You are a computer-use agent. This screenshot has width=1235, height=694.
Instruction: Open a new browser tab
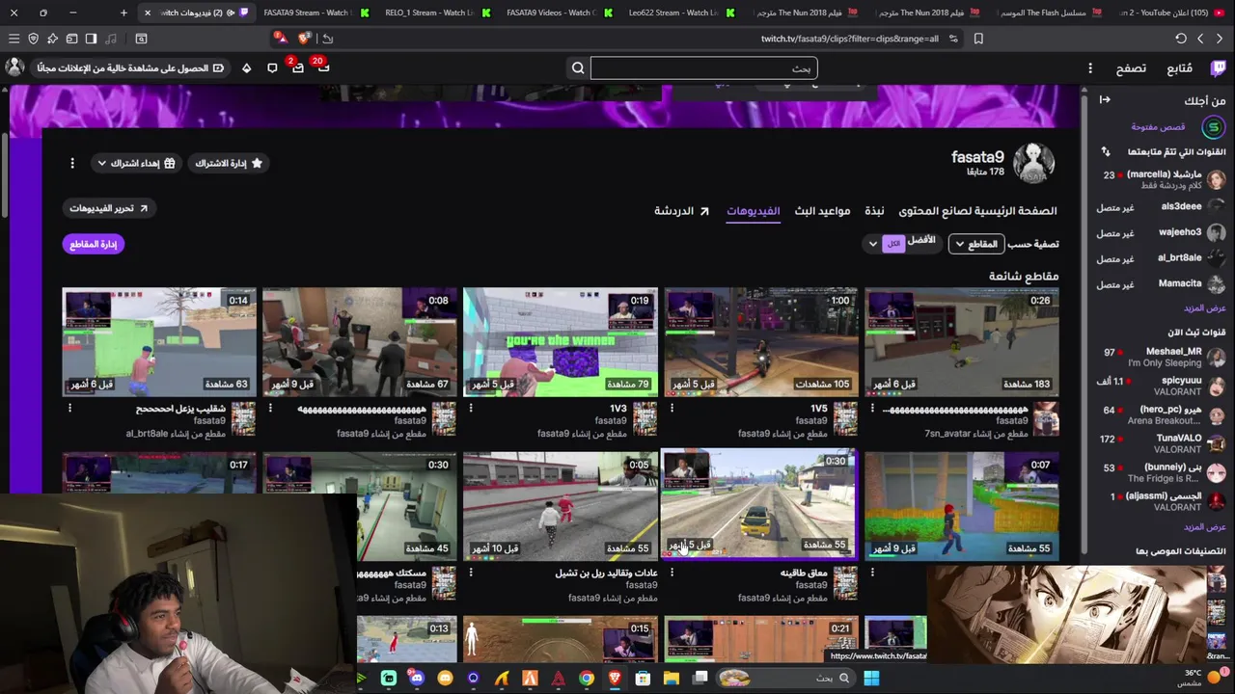(123, 13)
